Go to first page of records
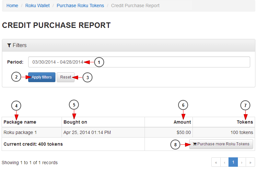 click(x=216, y=162)
